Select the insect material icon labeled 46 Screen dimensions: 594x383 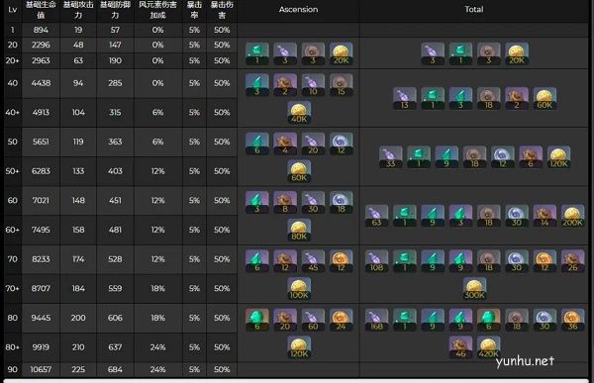[x=460, y=347]
